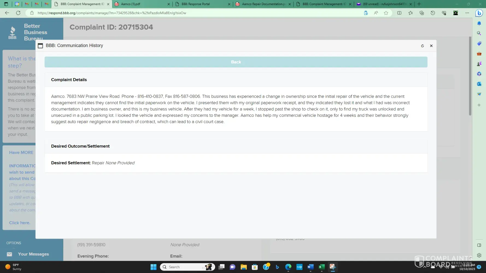Screen dimensions: 486x273
Task: Click the Complaint ID: 20715304 title
Action: point(111,27)
